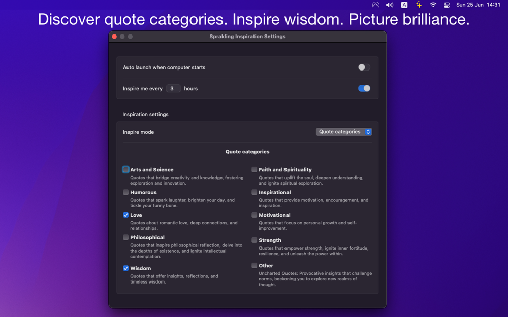Edit the hours interval field showing 3
The image size is (508, 317).
click(173, 88)
